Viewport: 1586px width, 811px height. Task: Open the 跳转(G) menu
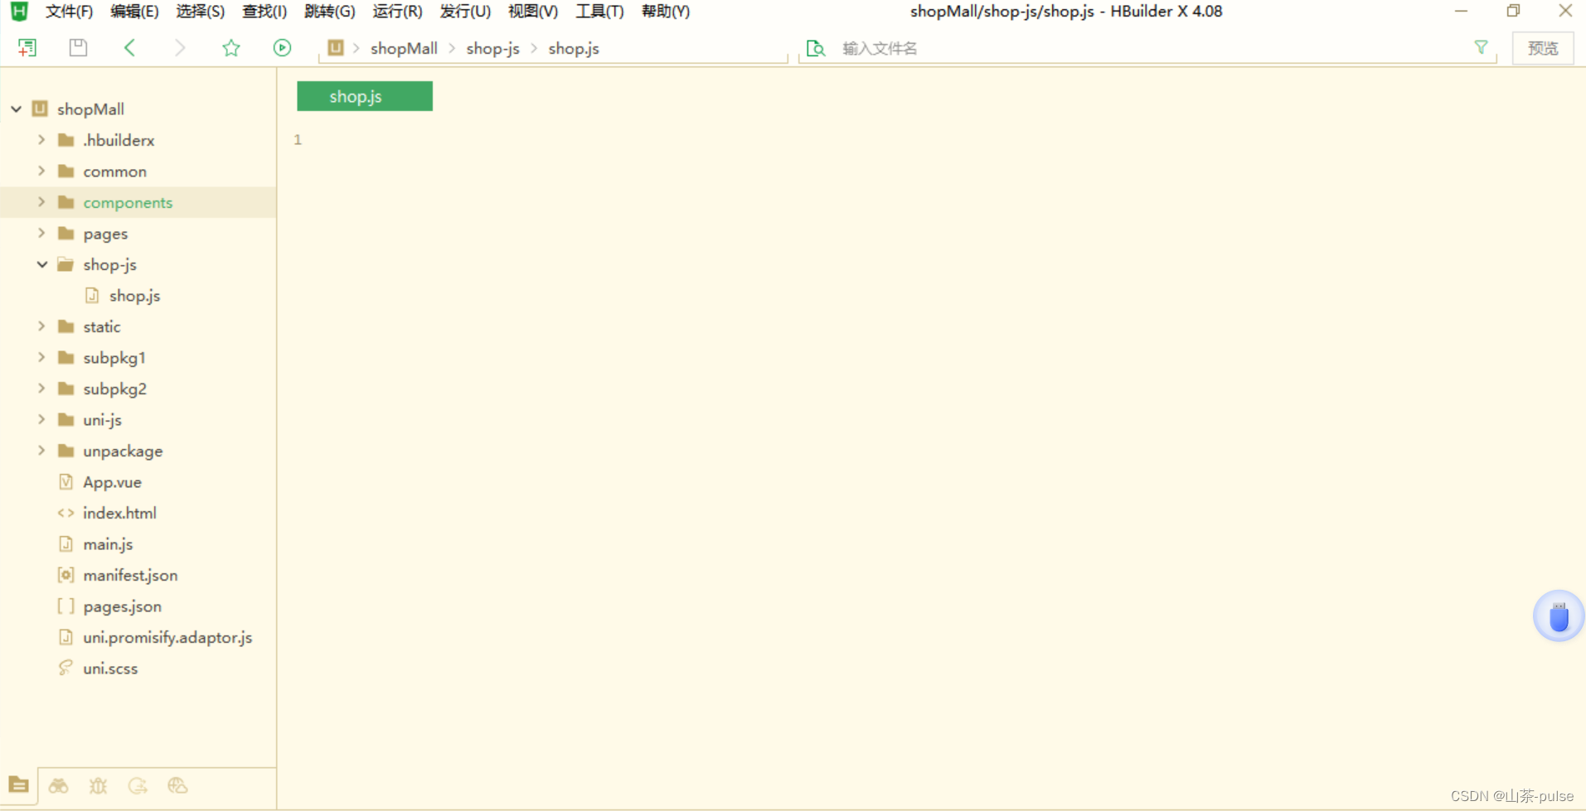pos(330,12)
